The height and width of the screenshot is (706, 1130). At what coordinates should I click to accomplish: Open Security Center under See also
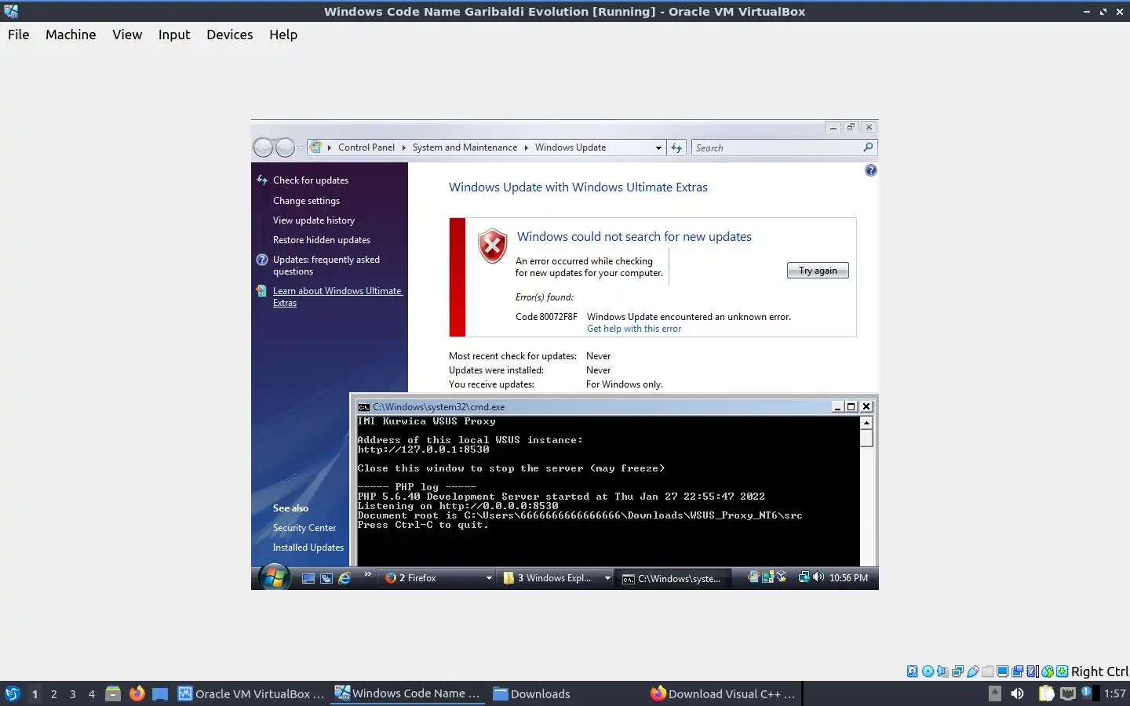click(x=304, y=528)
